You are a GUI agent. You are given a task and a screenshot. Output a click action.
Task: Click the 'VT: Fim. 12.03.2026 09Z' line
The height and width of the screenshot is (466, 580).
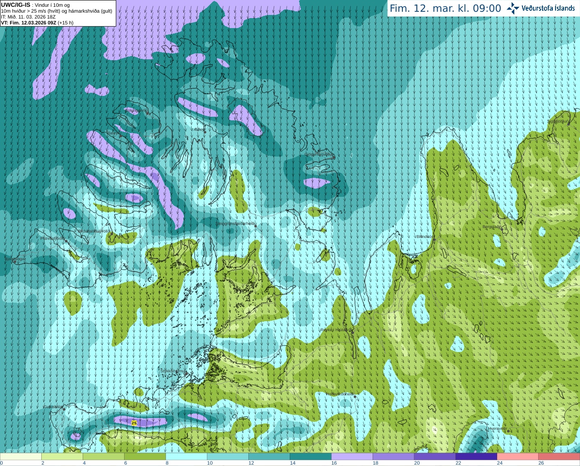click(x=37, y=23)
